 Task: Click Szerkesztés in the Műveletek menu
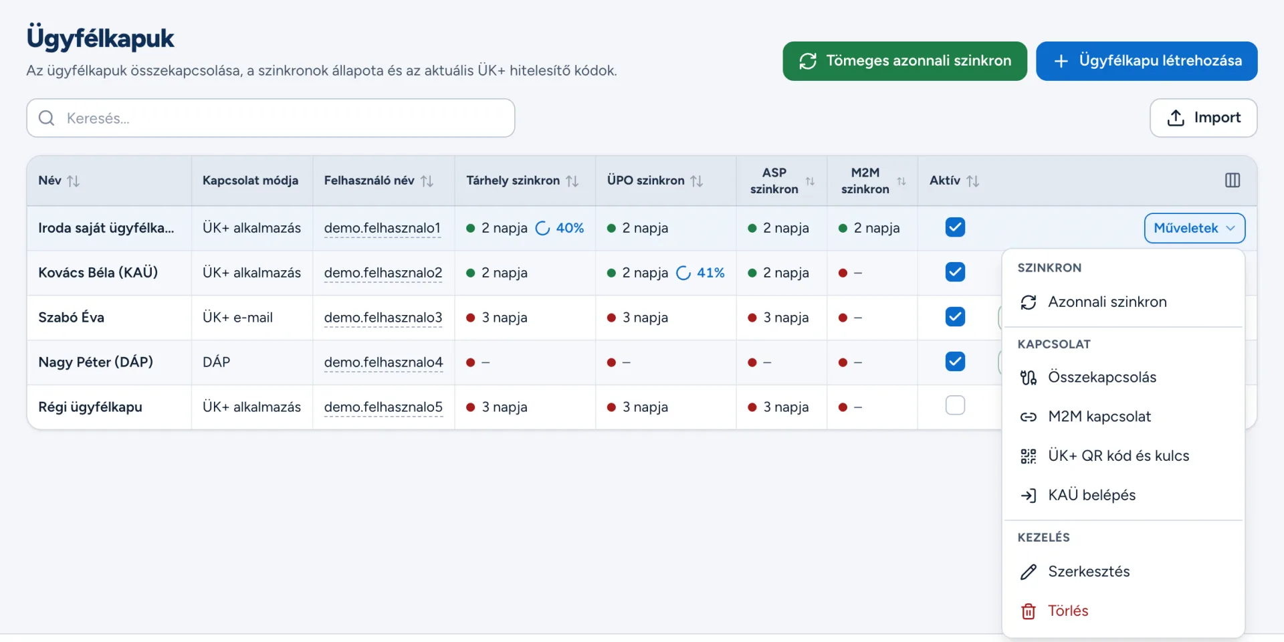[x=1123, y=572]
